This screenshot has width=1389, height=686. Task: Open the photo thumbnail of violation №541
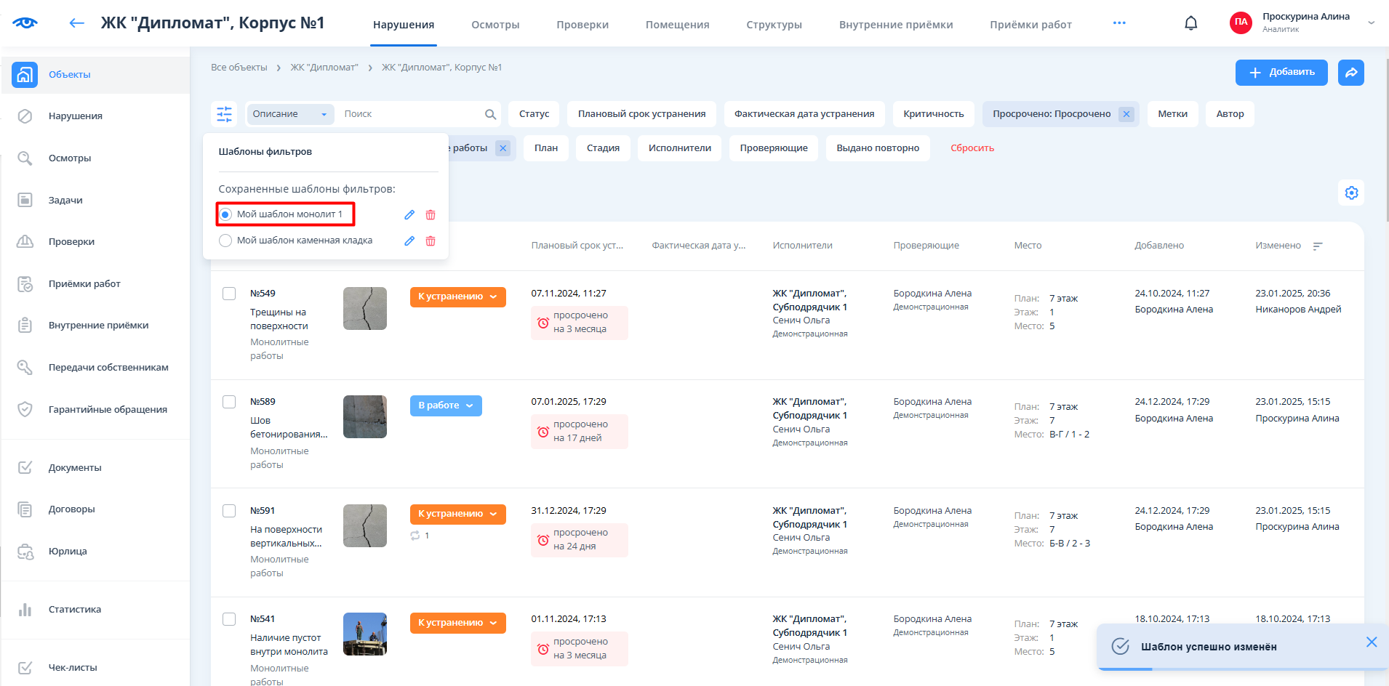point(364,634)
